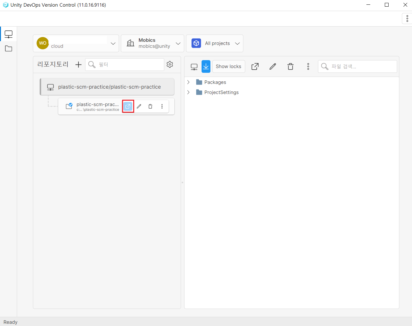Open the Mobics organization dropdown
The image size is (412, 326).
(153, 43)
